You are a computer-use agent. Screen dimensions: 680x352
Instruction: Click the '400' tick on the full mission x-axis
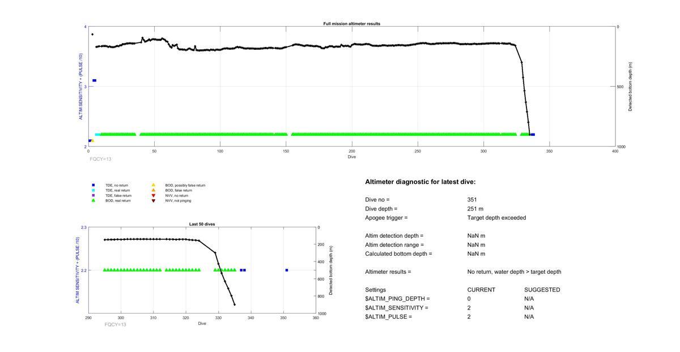[615, 151]
